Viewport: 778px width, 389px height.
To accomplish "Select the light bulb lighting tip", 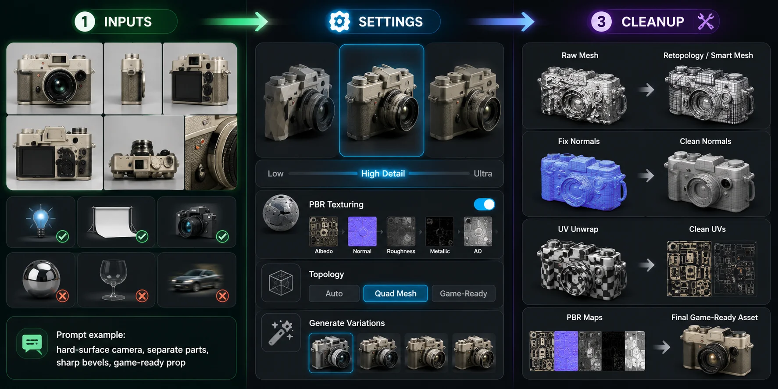I will click(41, 222).
